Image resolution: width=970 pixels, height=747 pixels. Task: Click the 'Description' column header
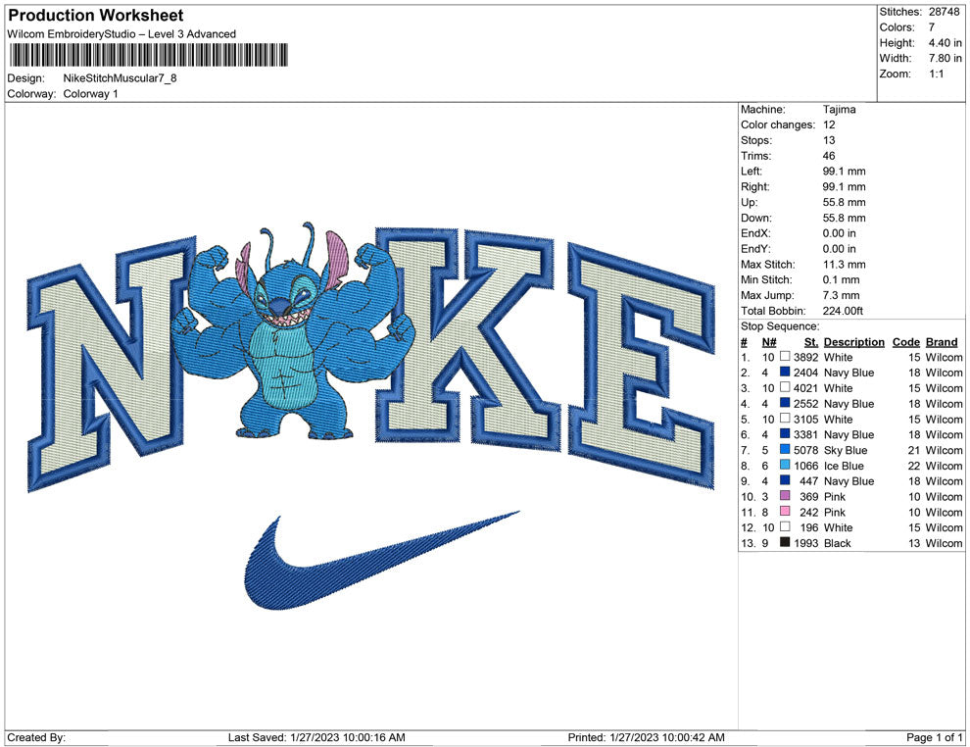853,341
